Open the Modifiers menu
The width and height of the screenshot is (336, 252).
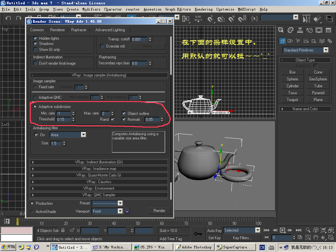point(91,9)
